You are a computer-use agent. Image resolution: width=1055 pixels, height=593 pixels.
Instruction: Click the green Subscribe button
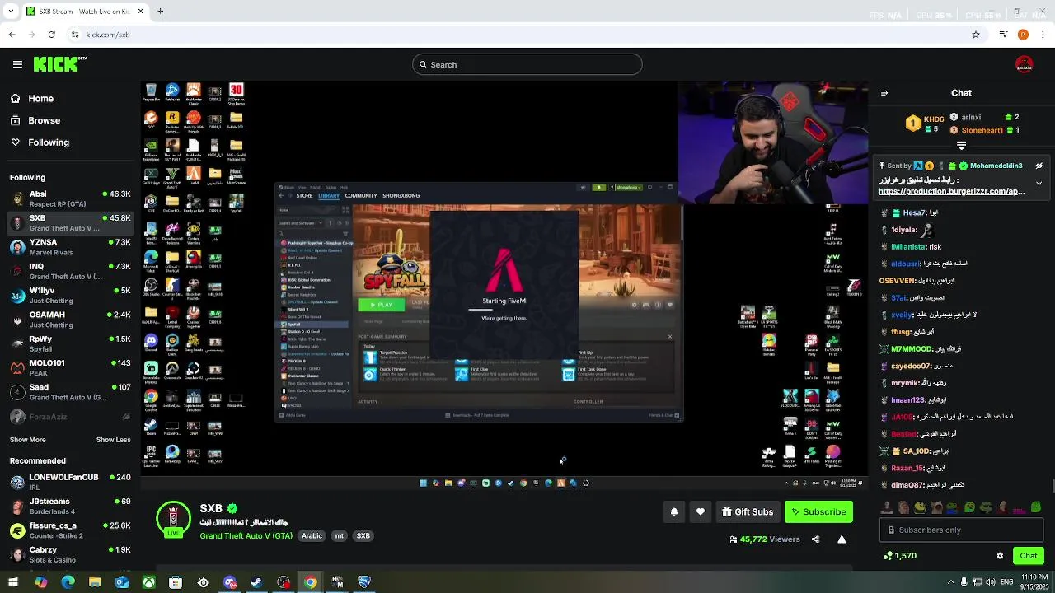pos(818,512)
